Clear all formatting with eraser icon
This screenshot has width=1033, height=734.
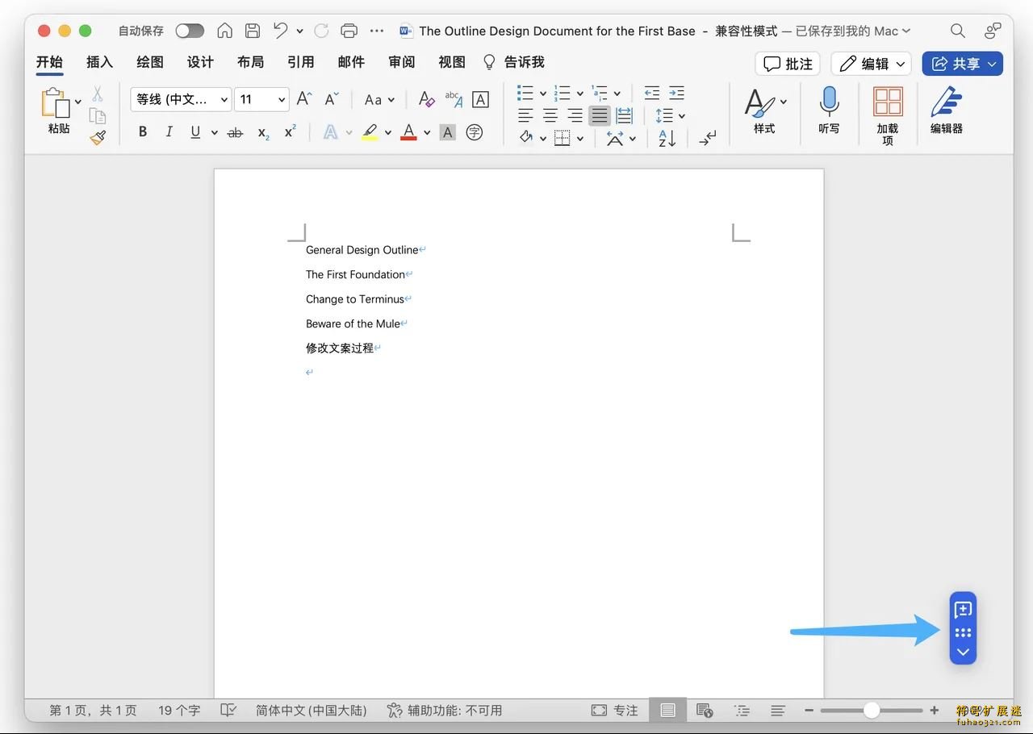427,99
